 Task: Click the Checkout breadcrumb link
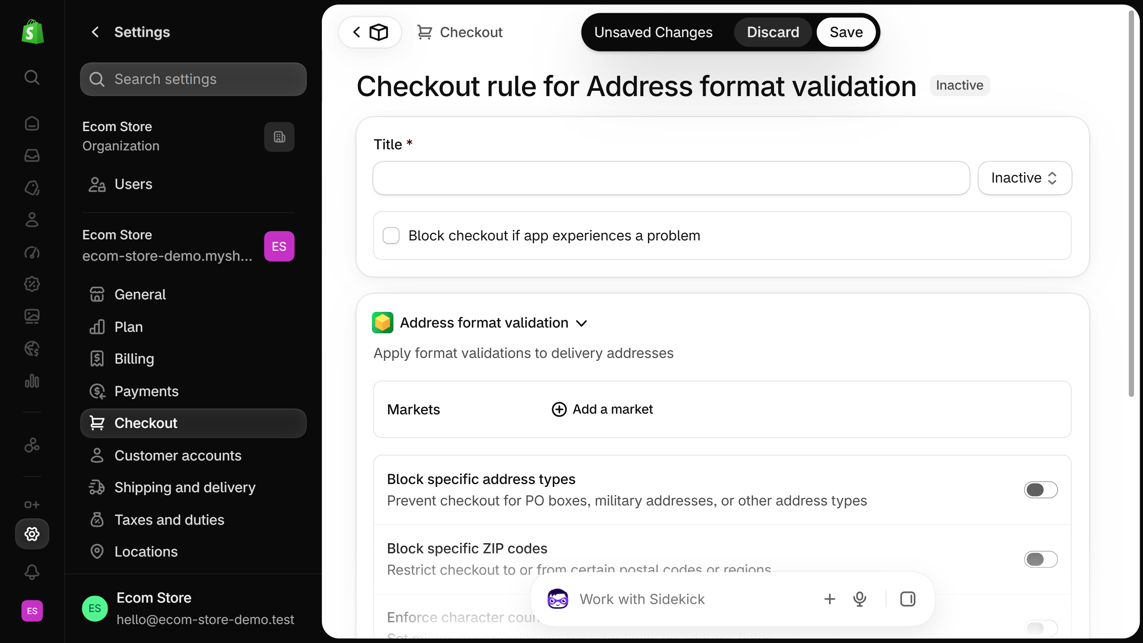[460, 32]
